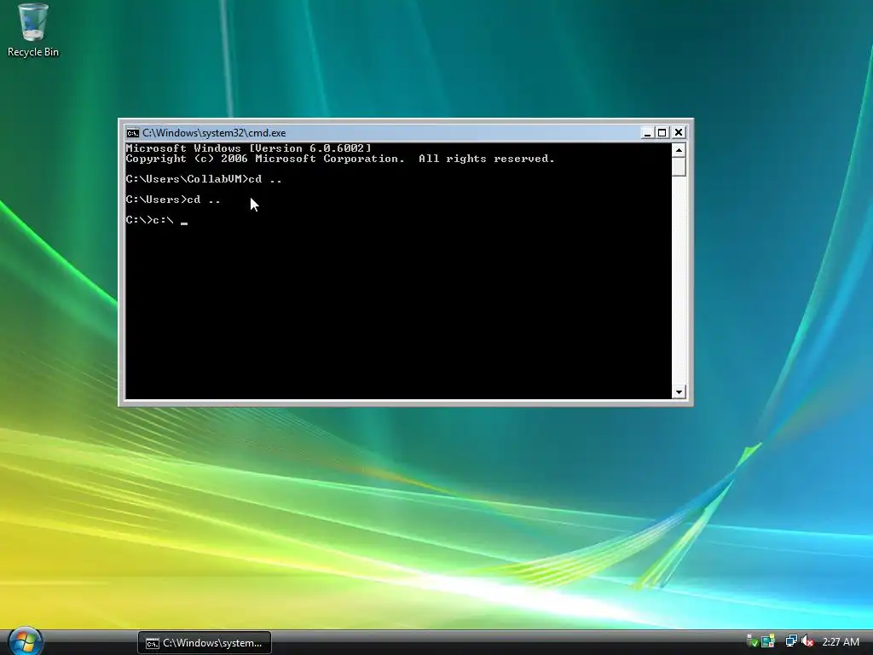Select the cmd.exe taskbar button
The width and height of the screenshot is (873, 655).
coord(205,643)
